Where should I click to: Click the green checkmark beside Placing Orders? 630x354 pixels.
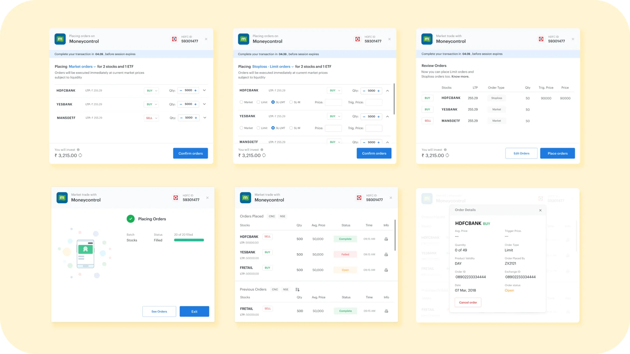point(131,219)
